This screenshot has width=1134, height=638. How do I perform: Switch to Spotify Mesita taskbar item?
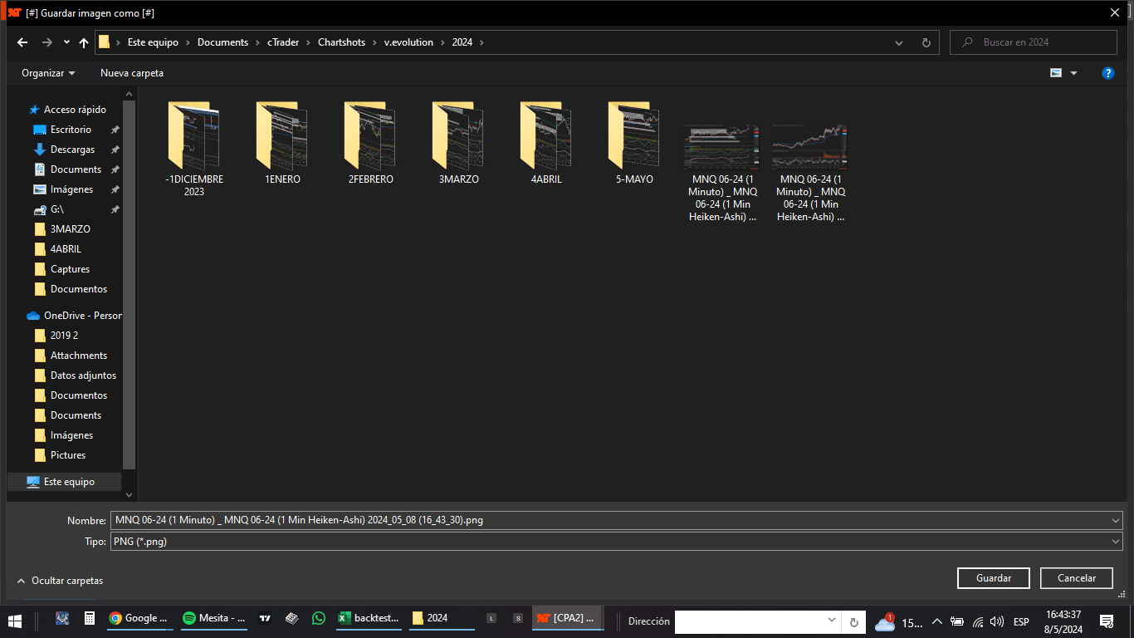click(x=213, y=619)
